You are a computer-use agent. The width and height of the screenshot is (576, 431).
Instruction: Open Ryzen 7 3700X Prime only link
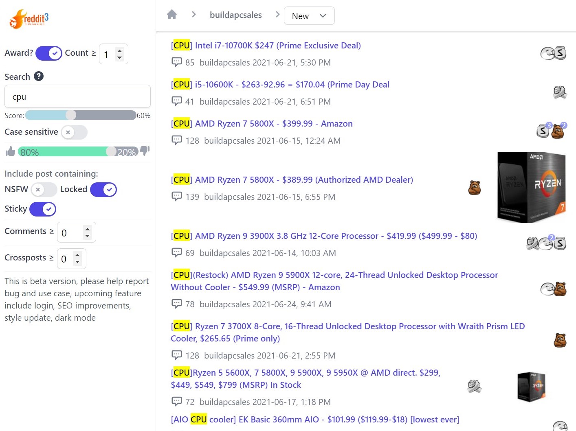point(348,332)
